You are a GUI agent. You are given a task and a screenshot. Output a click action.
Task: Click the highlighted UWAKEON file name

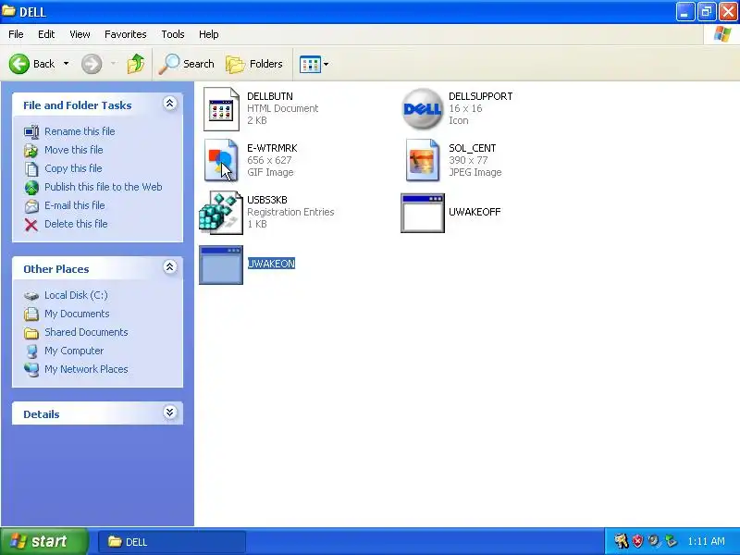coord(271,264)
